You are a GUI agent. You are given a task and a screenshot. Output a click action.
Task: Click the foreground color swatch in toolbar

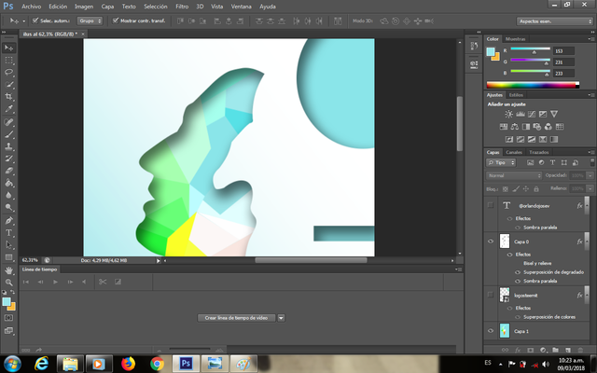point(7,302)
